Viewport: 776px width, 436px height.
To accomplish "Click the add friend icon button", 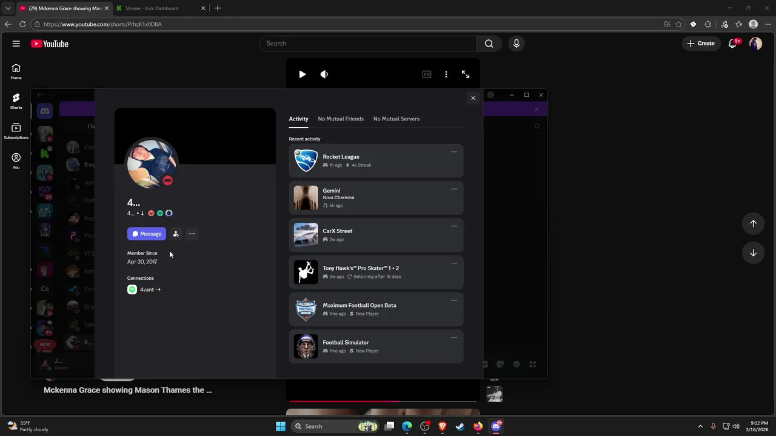I will [x=176, y=234].
